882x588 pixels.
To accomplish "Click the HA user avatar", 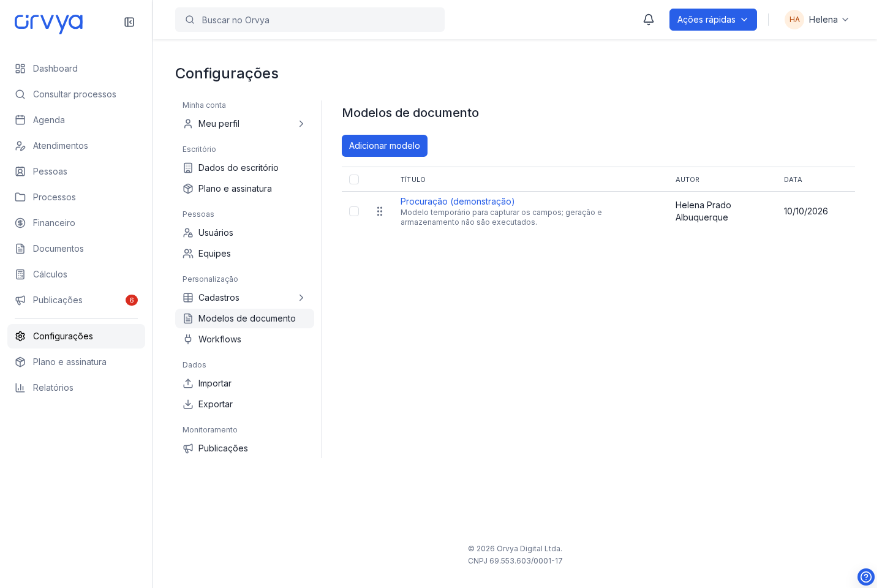I will [794, 20].
